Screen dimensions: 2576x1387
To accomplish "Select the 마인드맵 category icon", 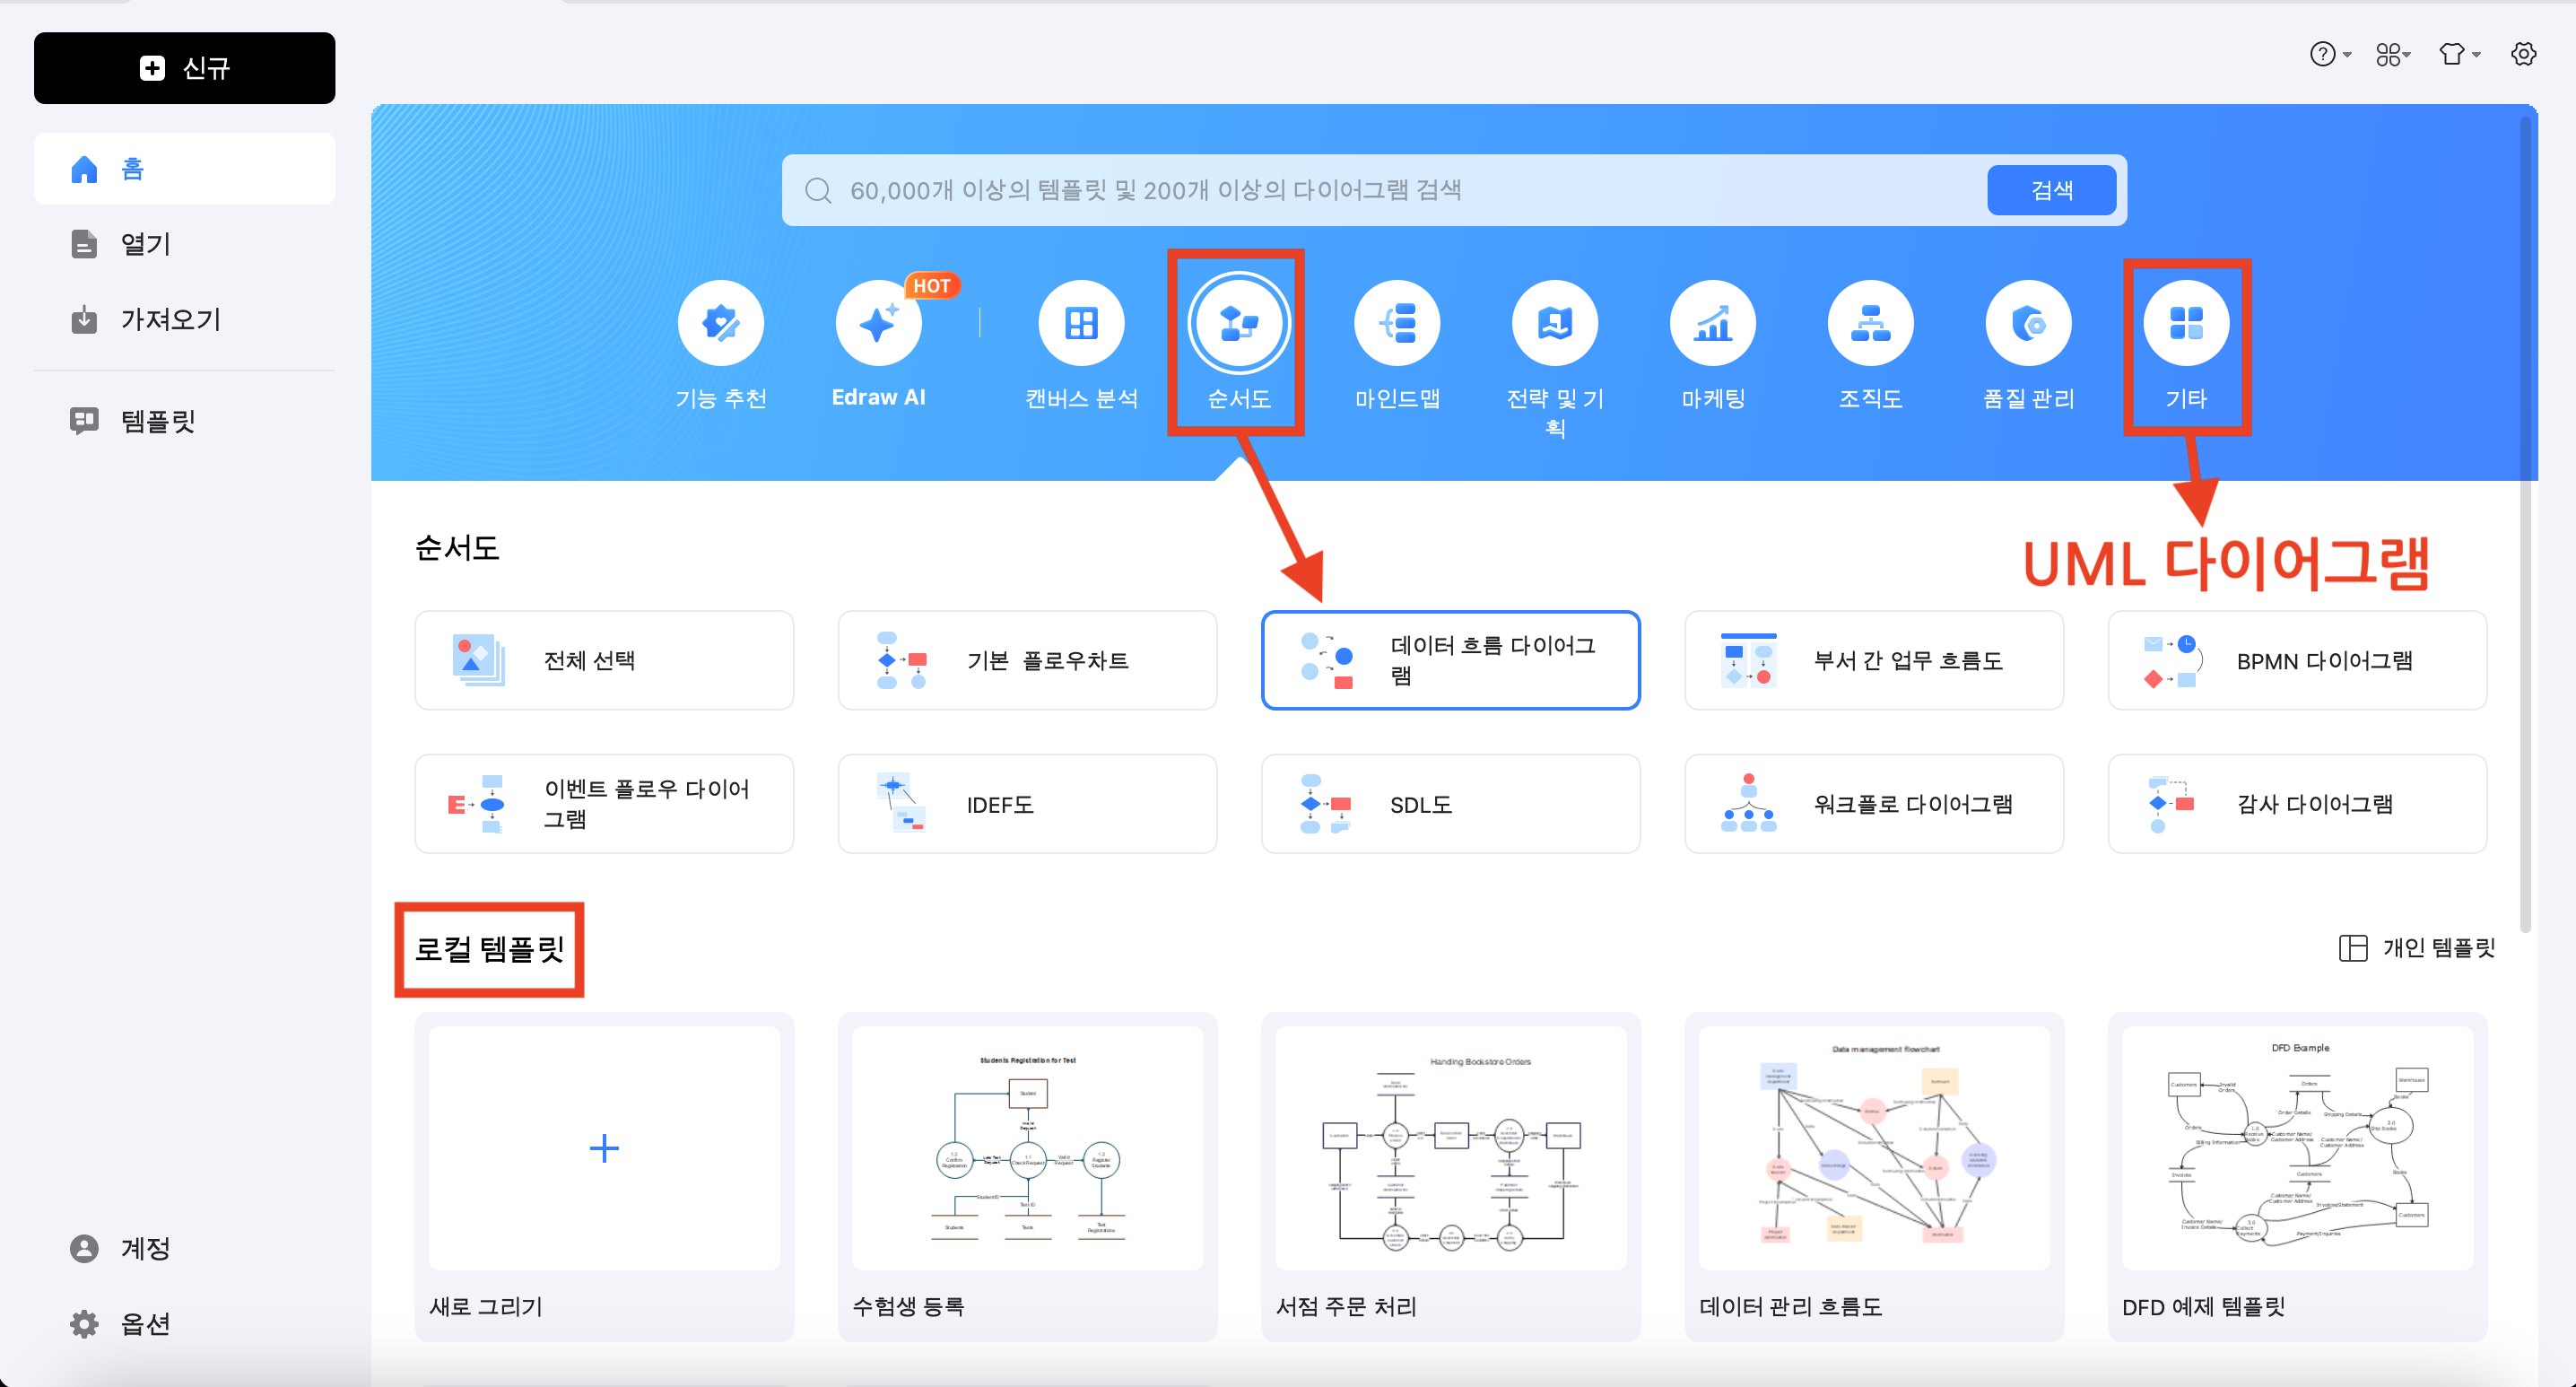I will tap(1397, 323).
